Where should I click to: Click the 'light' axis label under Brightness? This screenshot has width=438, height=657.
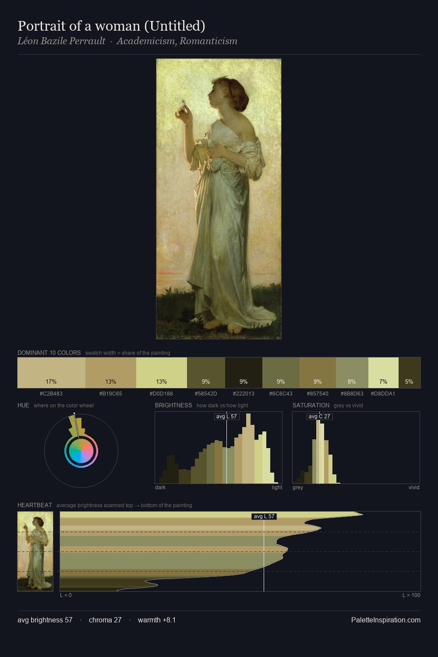[277, 487]
